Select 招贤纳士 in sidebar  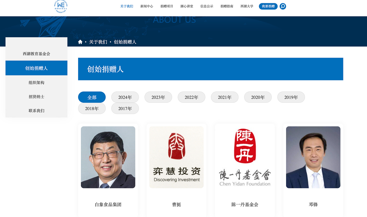tap(37, 97)
